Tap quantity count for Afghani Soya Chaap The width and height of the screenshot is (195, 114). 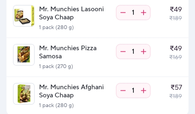(x=133, y=91)
